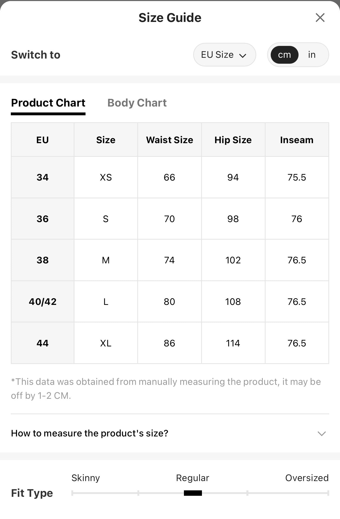Click the Regular fit marker on slider
The width and height of the screenshot is (340, 519).
tap(193, 493)
